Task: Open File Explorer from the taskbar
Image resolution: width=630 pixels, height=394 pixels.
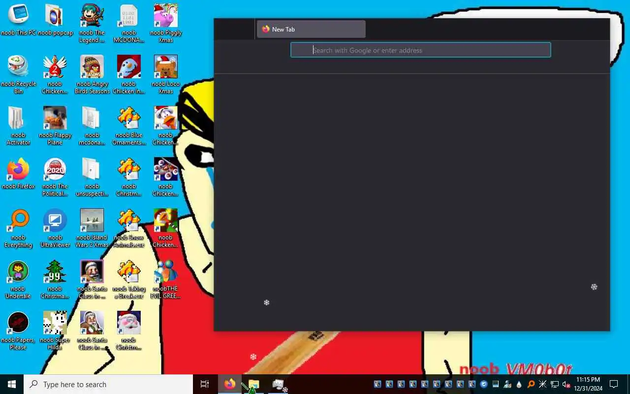Action: pyautogui.click(x=253, y=384)
